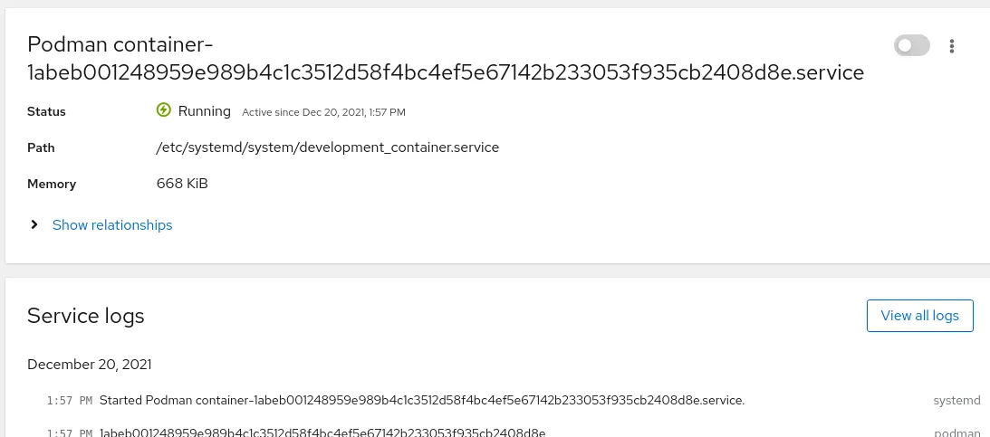Screen dimensions: 990x437
Task: Click the Path field label
Action: 41,147
